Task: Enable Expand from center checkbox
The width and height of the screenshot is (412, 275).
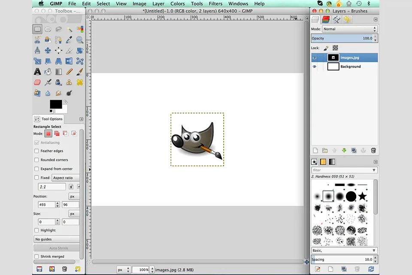Action: (x=36, y=169)
